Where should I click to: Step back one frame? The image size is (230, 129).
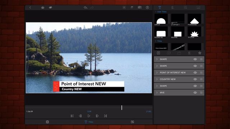(x=80, y=116)
